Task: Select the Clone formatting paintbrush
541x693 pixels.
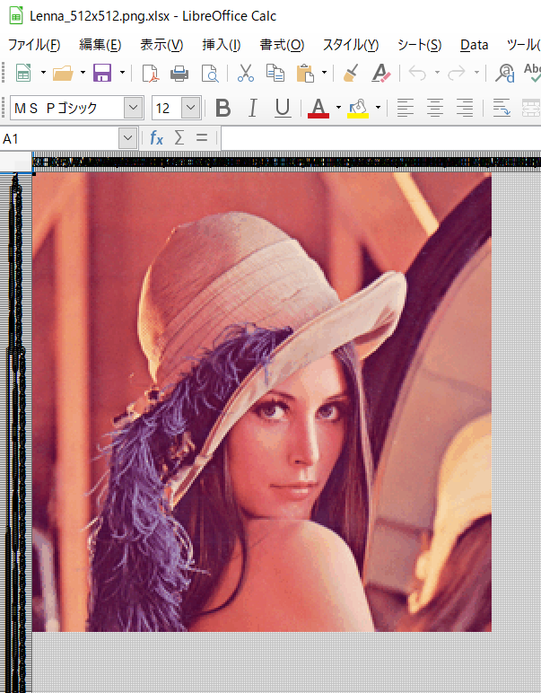Action: click(x=351, y=73)
